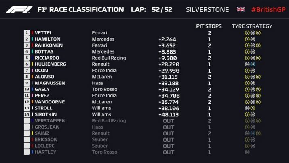Click Stroll's soft tyre icon
The image size is (289, 163).
click(253, 108)
